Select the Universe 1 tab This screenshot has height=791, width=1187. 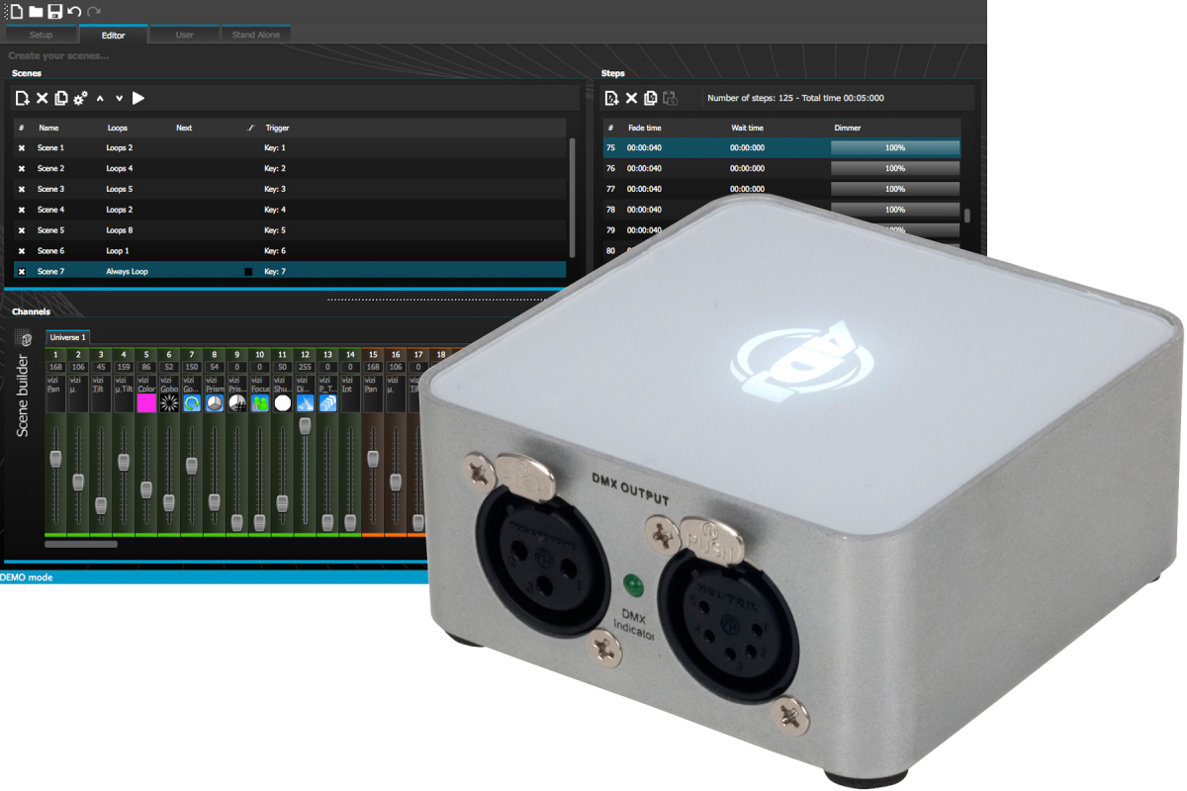(68, 337)
